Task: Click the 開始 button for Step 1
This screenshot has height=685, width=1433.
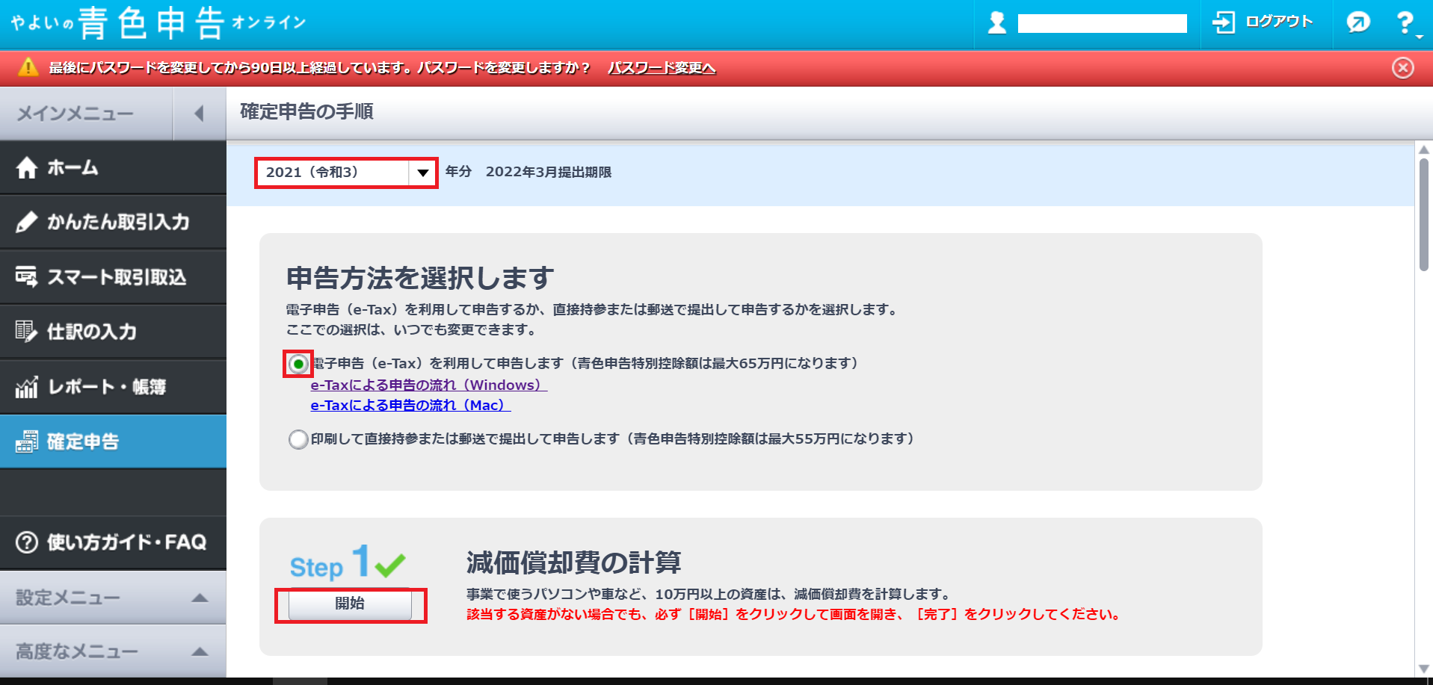Action: click(x=350, y=604)
